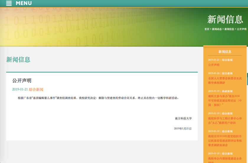Open sidebar news 南科大参与承办 2030 sustainable forum
This screenshot has height=163, width=248.
pyautogui.click(x=225, y=100)
